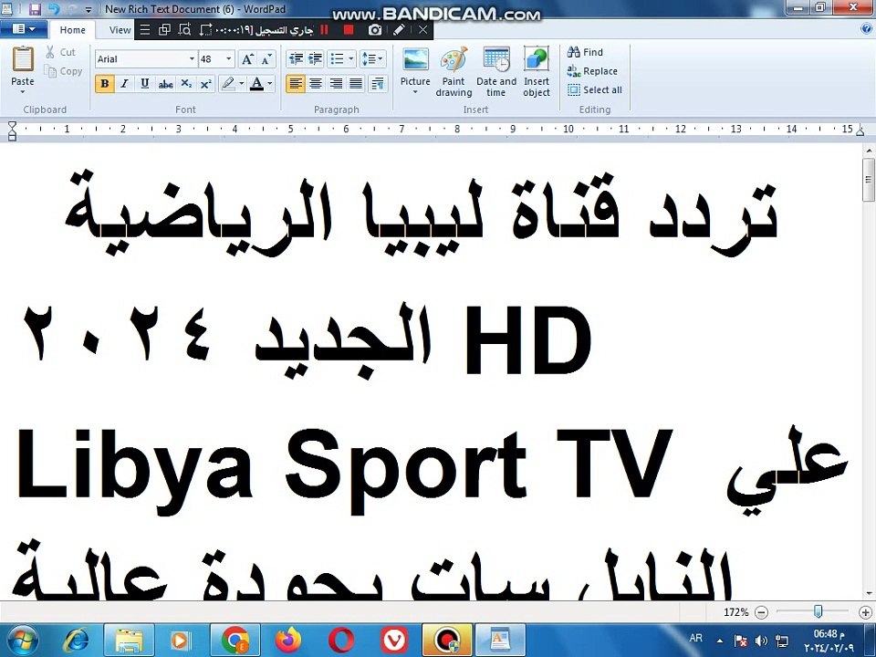This screenshot has height=657, width=876.
Task: Click Select all
Action: [594, 90]
